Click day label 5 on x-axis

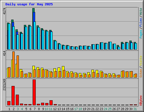point(26,109)
